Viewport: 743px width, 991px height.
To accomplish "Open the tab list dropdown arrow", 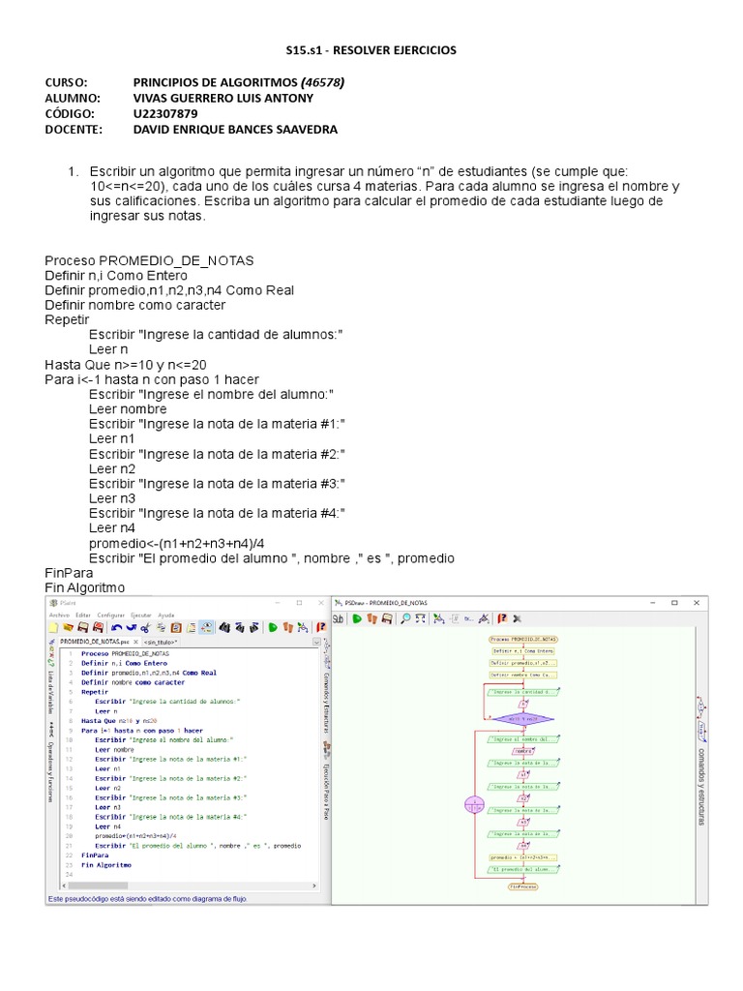I will [x=316, y=641].
